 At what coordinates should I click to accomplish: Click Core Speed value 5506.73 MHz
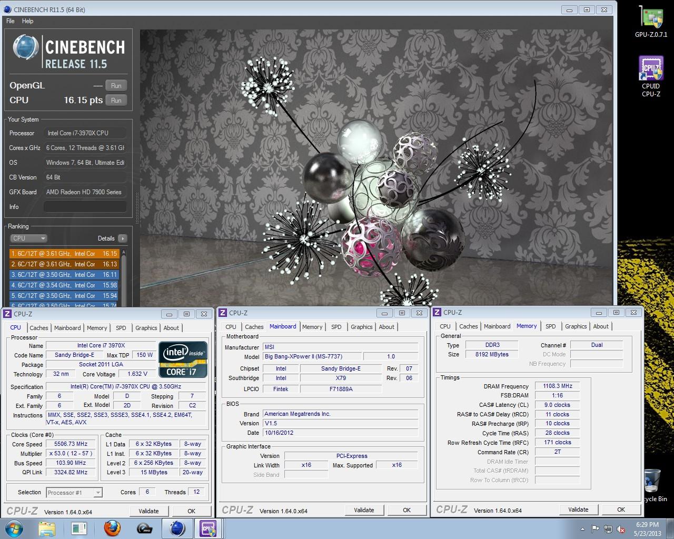(x=71, y=444)
